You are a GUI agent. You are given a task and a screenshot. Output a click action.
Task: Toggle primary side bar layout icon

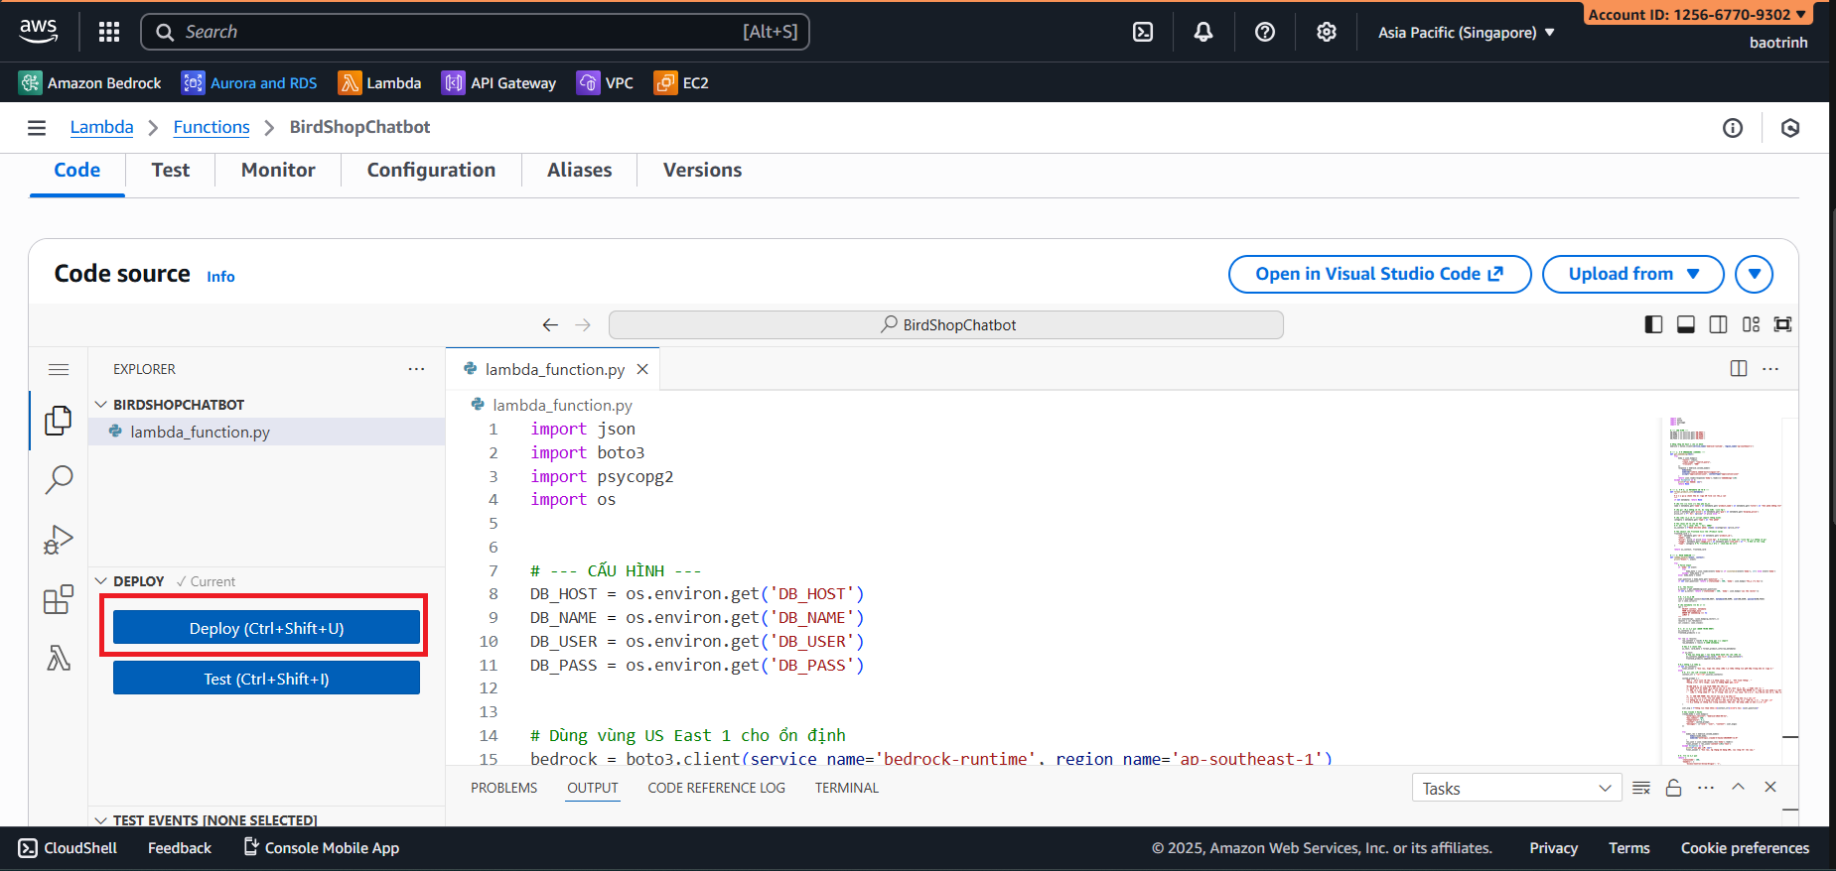click(1653, 324)
